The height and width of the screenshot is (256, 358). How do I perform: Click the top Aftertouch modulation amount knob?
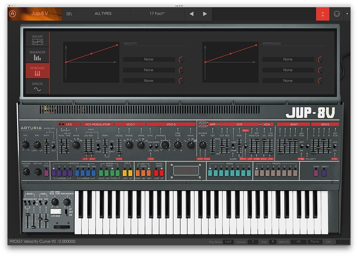click(x=321, y=59)
